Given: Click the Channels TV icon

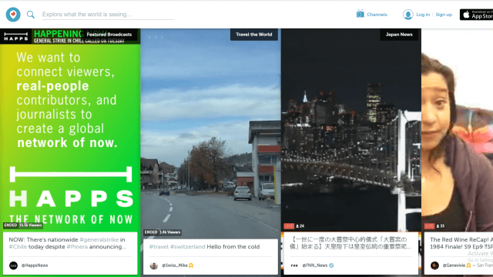Looking at the screenshot, I should 361,14.
